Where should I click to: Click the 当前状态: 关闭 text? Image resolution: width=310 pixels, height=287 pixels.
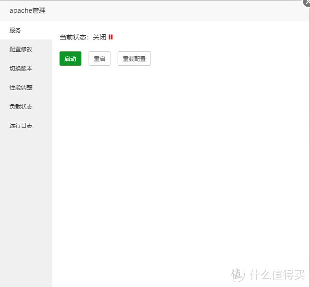pos(83,37)
